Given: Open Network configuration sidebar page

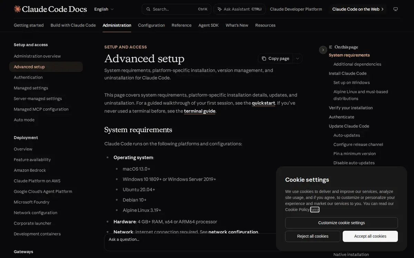Looking at the screenshot, I should pos(36,213).
